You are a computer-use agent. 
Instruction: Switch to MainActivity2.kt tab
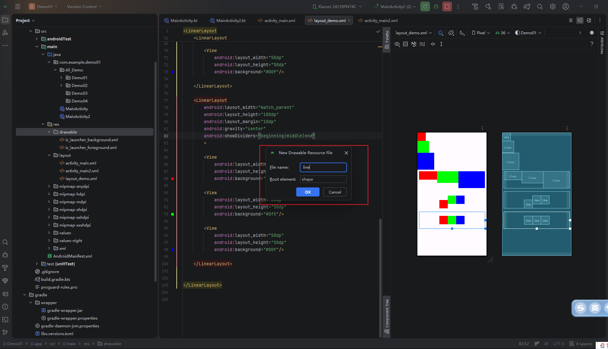click(x=228, y=20)
